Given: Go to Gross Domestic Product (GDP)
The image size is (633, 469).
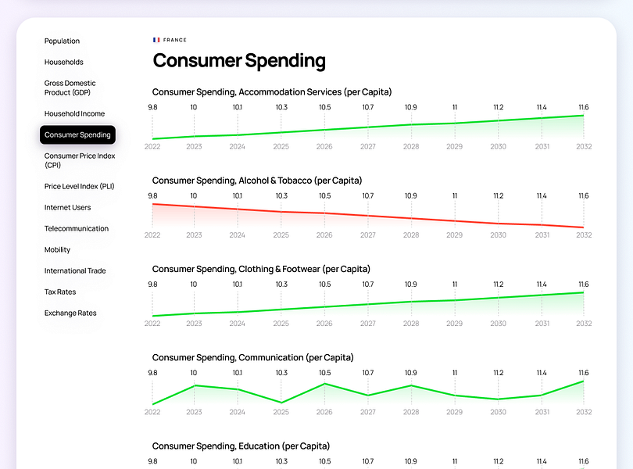Looking at the screenshot, I should [x=70, y=88].
